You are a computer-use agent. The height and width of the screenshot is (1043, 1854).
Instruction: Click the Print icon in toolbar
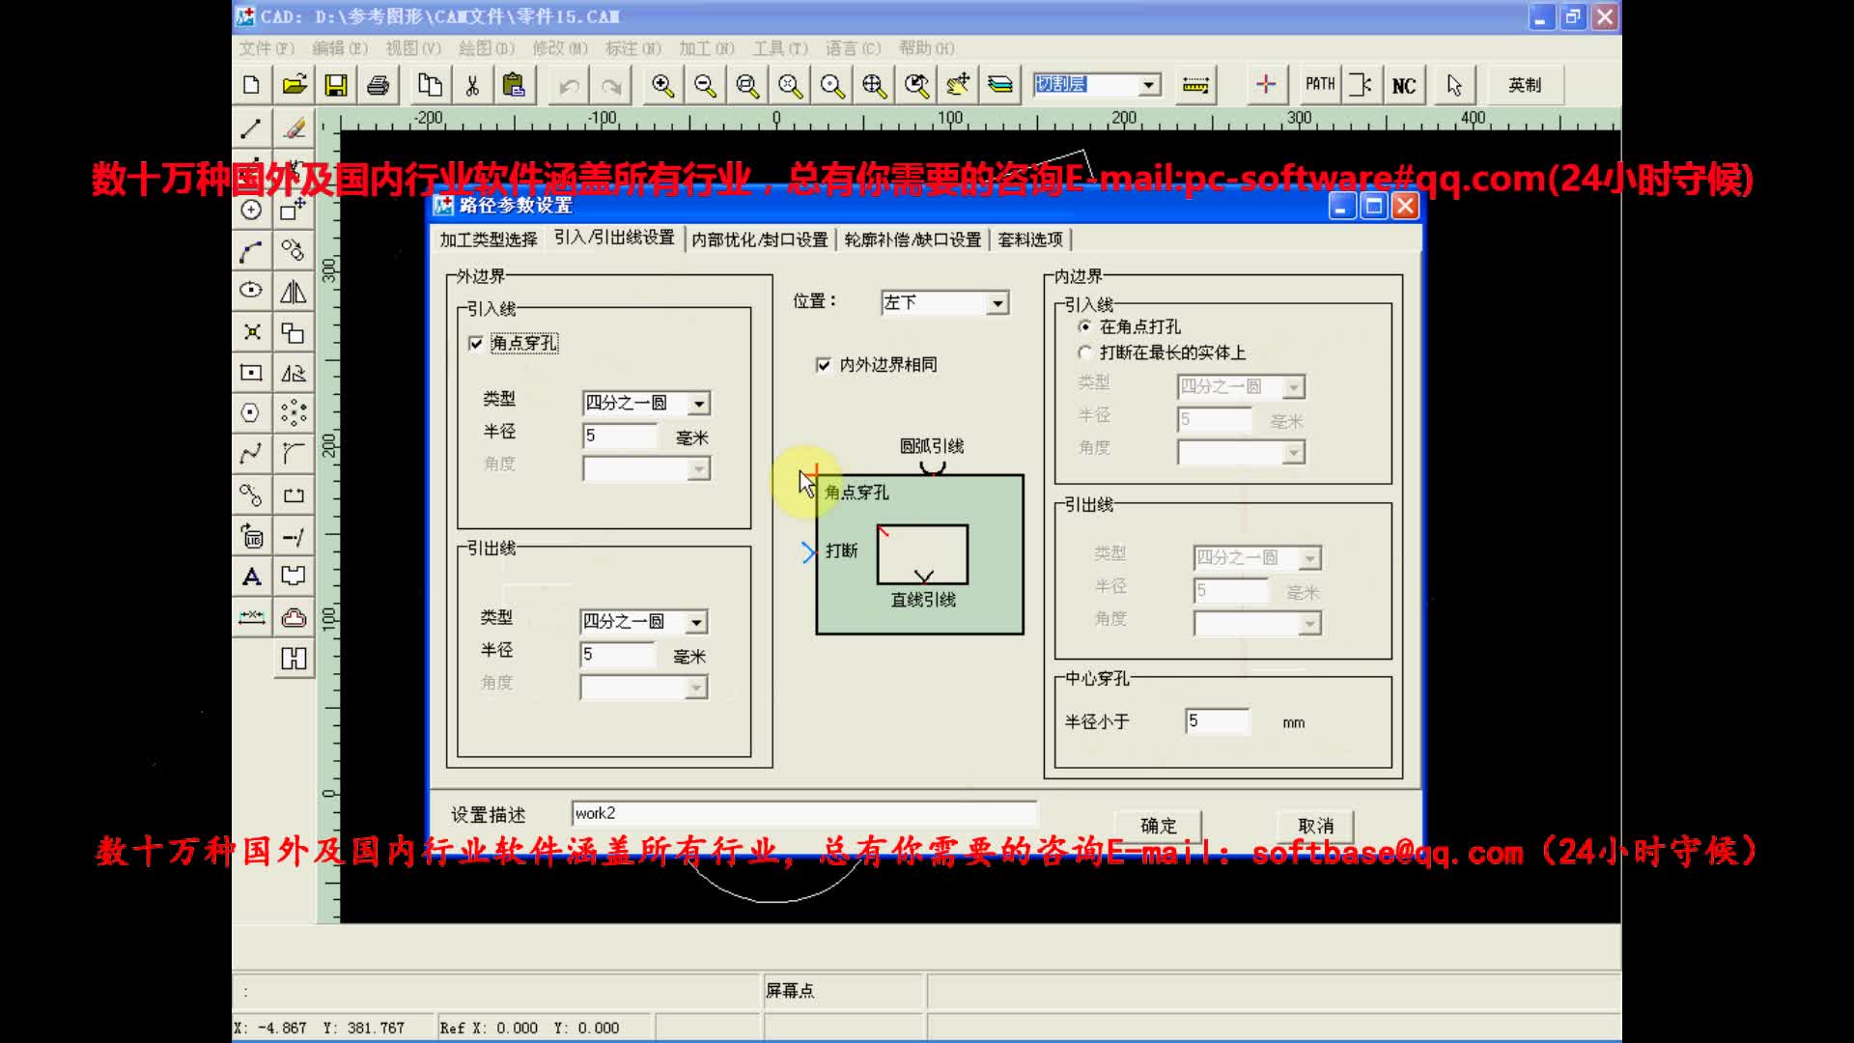[x=378, y=86]
